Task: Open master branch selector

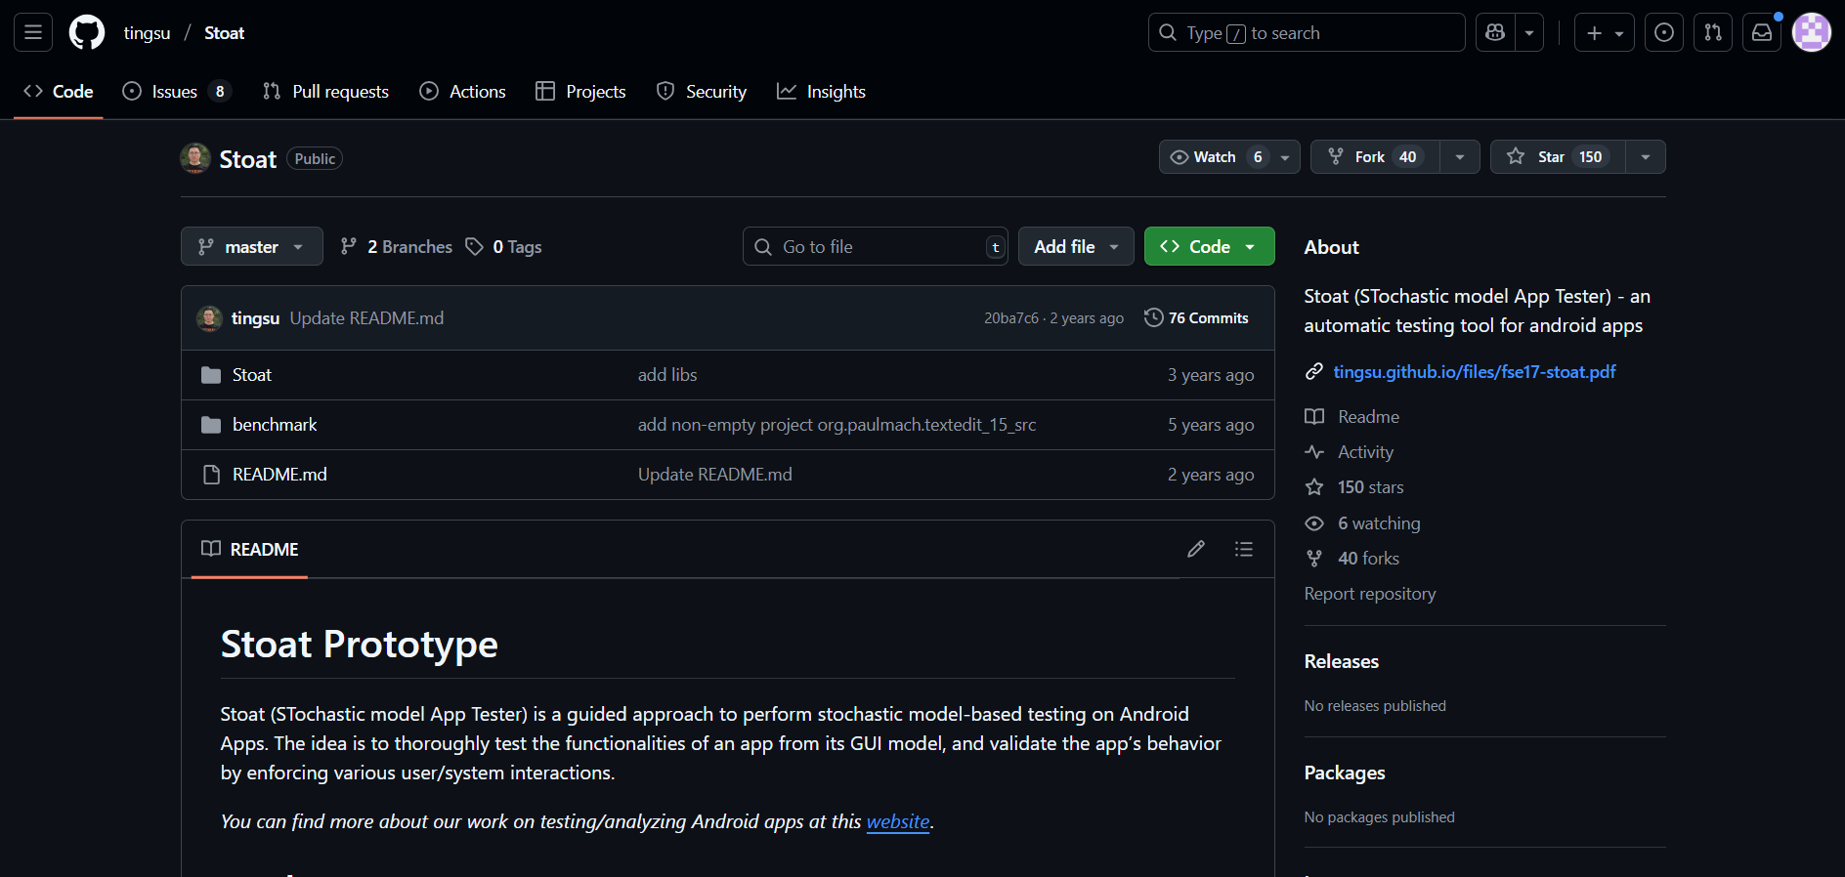Action: pyautogui.click(x=252, y=246)
